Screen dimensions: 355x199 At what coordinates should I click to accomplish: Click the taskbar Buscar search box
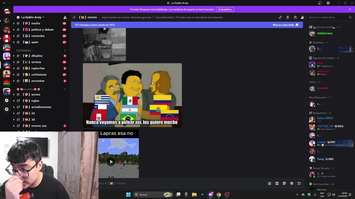pos(153,195)
